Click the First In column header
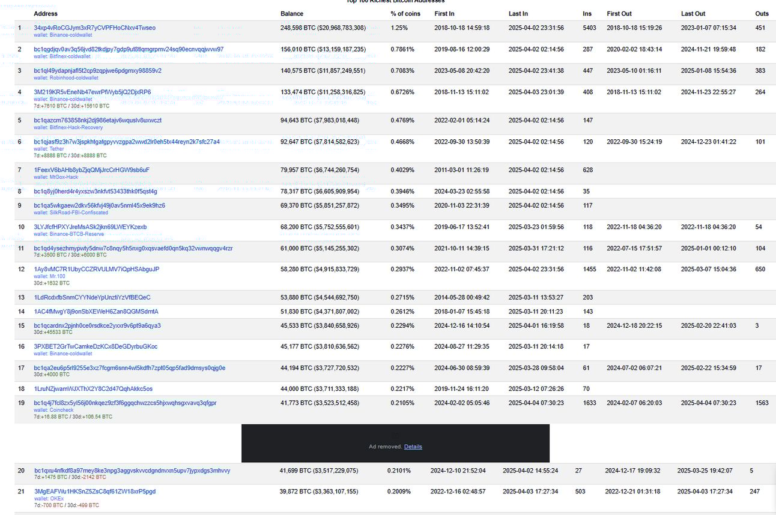Screen dimensions: 776x515 444,13
